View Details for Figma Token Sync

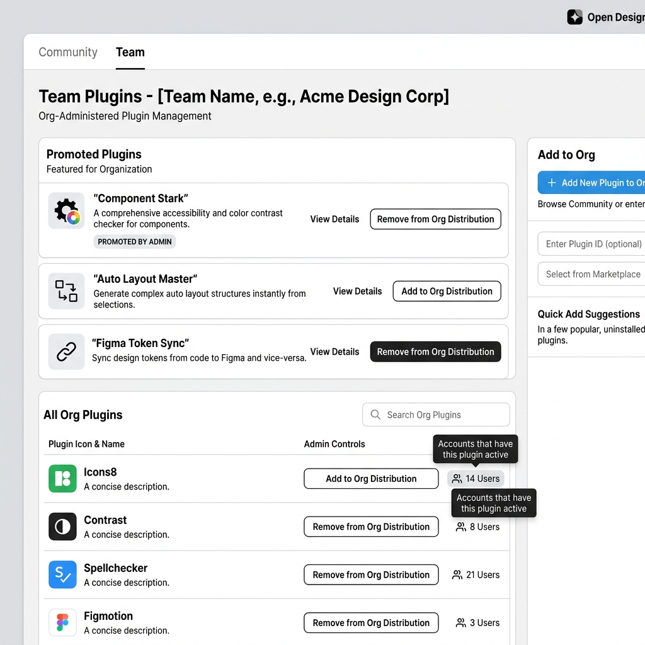(334, 351)
